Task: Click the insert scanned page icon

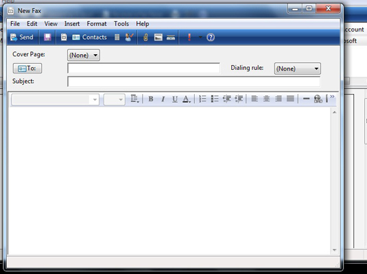Action: (x=171, y=38)
